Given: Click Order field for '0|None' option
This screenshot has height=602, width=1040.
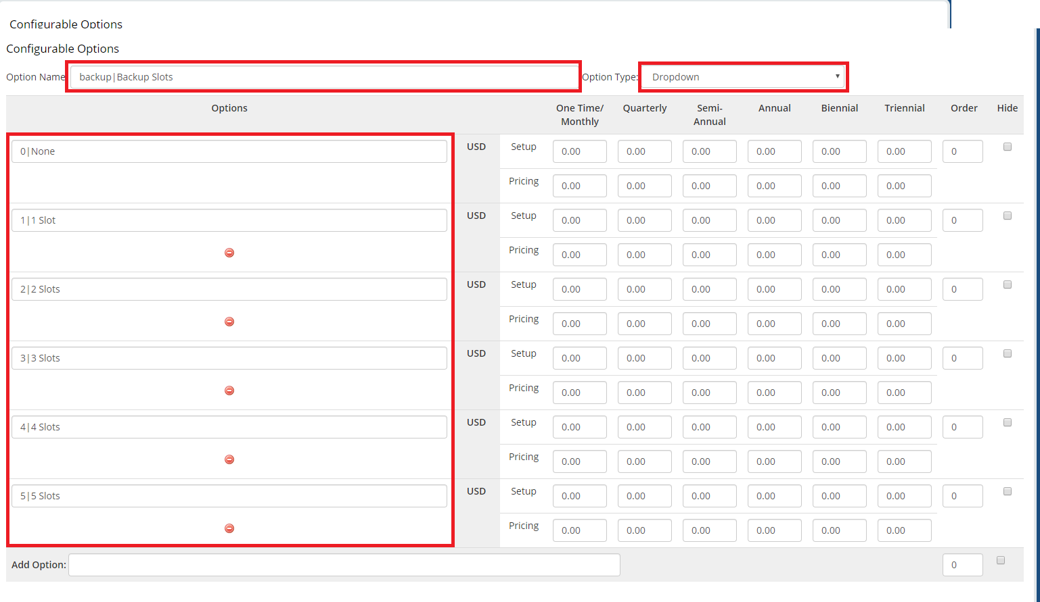Looking at the screenshot, I should (963, 151).
